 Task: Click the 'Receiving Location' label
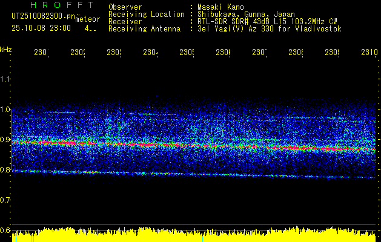click(147, 15)
